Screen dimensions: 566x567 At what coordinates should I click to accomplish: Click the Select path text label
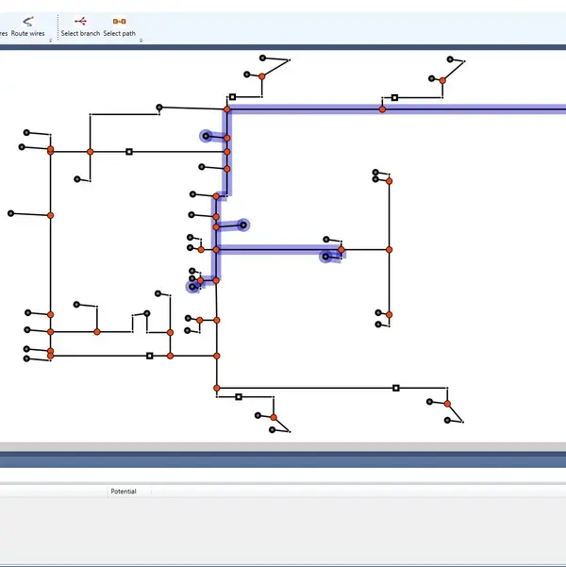pos(119,33)
